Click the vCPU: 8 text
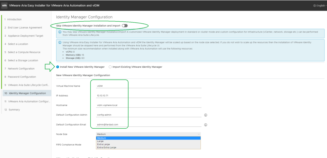 coord(70,51)
